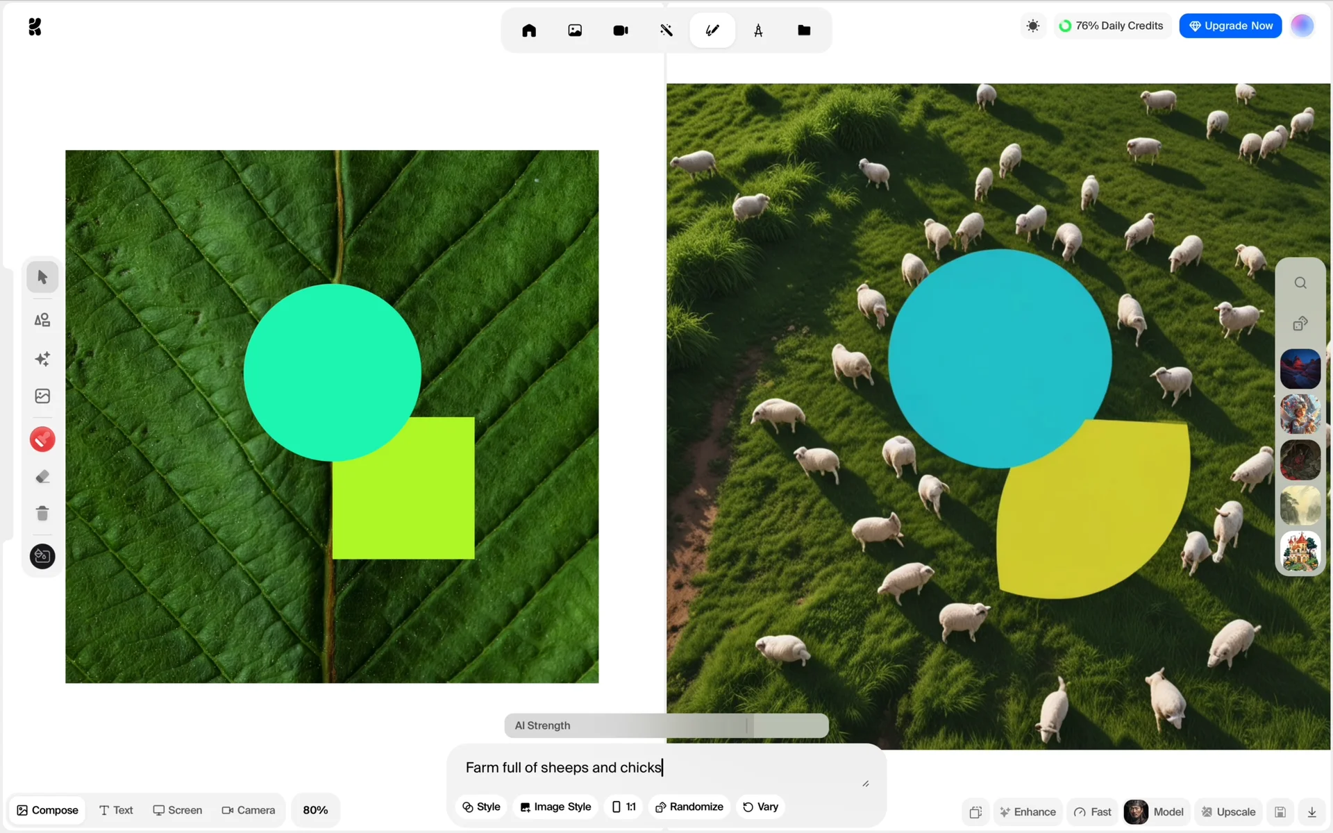This screenshot has width=1333, height=833.
Task: Open the shapes tool in sidebar
Action: coord(42,320)
